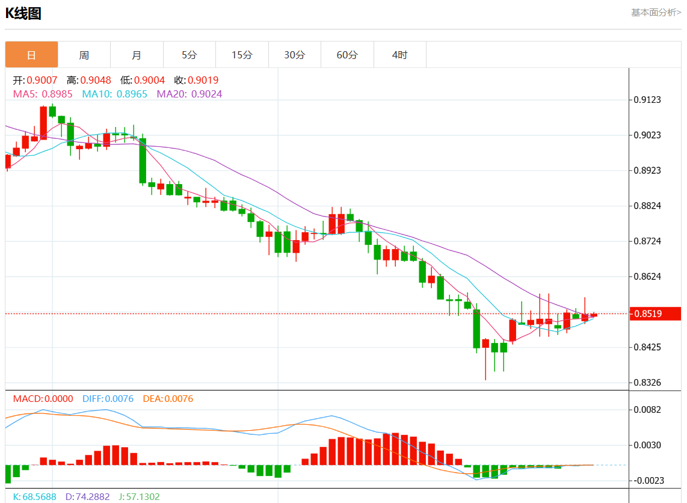Click the 收: 0.9019 close value

pos(196,80)
